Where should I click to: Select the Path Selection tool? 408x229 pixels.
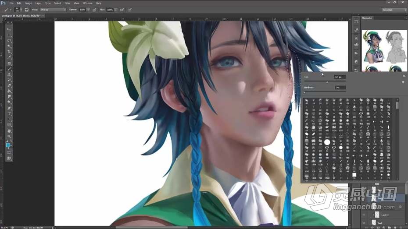pos(9,120)
